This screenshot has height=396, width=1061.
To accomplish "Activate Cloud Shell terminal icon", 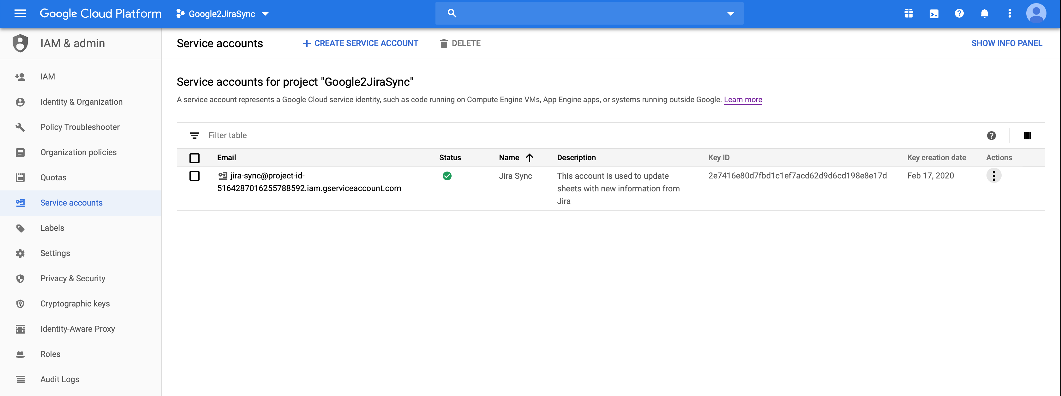I will pyautogui.click(x=934, y=14).
